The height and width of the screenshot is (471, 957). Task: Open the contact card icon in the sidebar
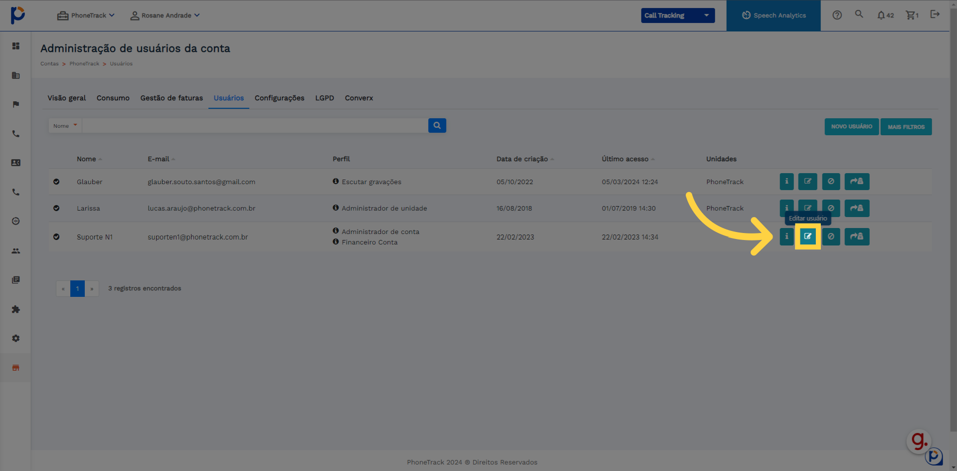coord(16,163)
